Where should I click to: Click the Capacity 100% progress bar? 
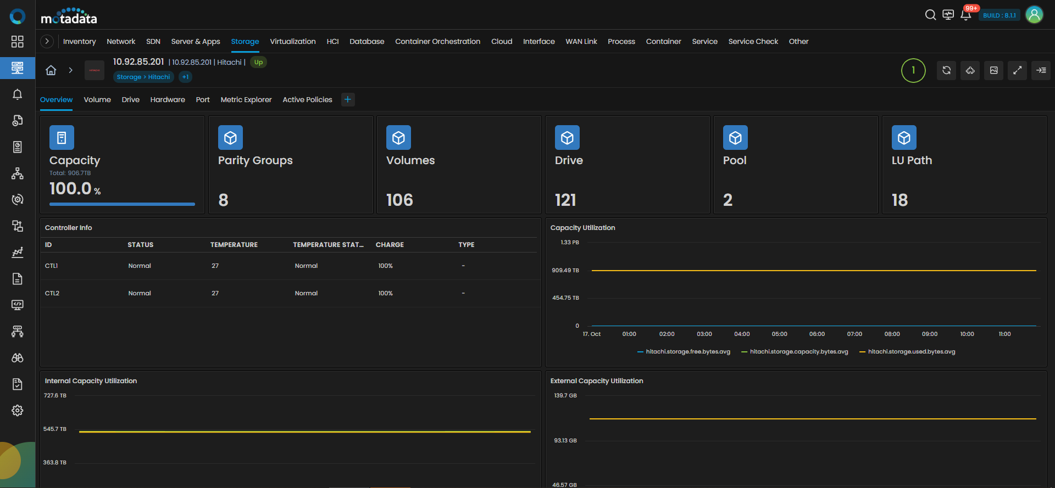click(122, 204)
